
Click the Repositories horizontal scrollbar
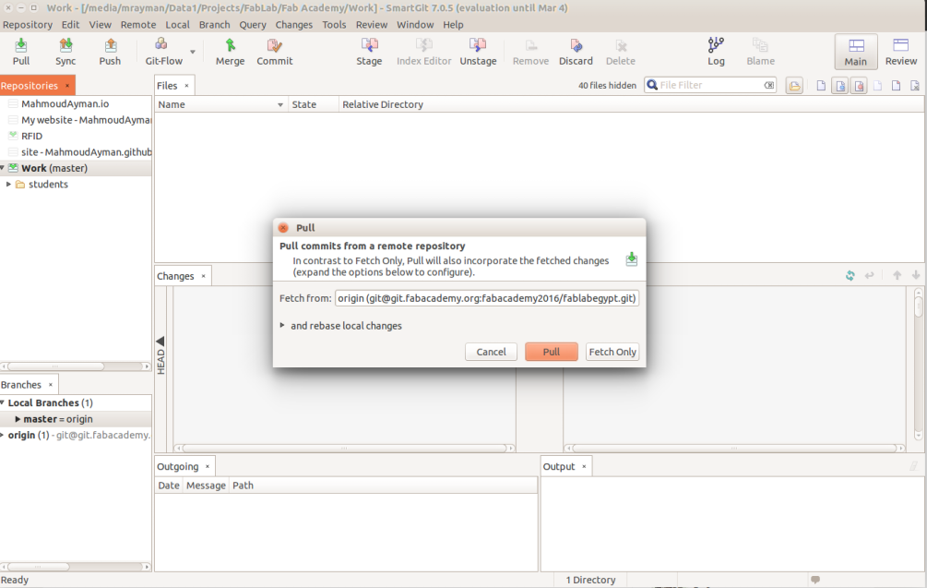point(56,366)
